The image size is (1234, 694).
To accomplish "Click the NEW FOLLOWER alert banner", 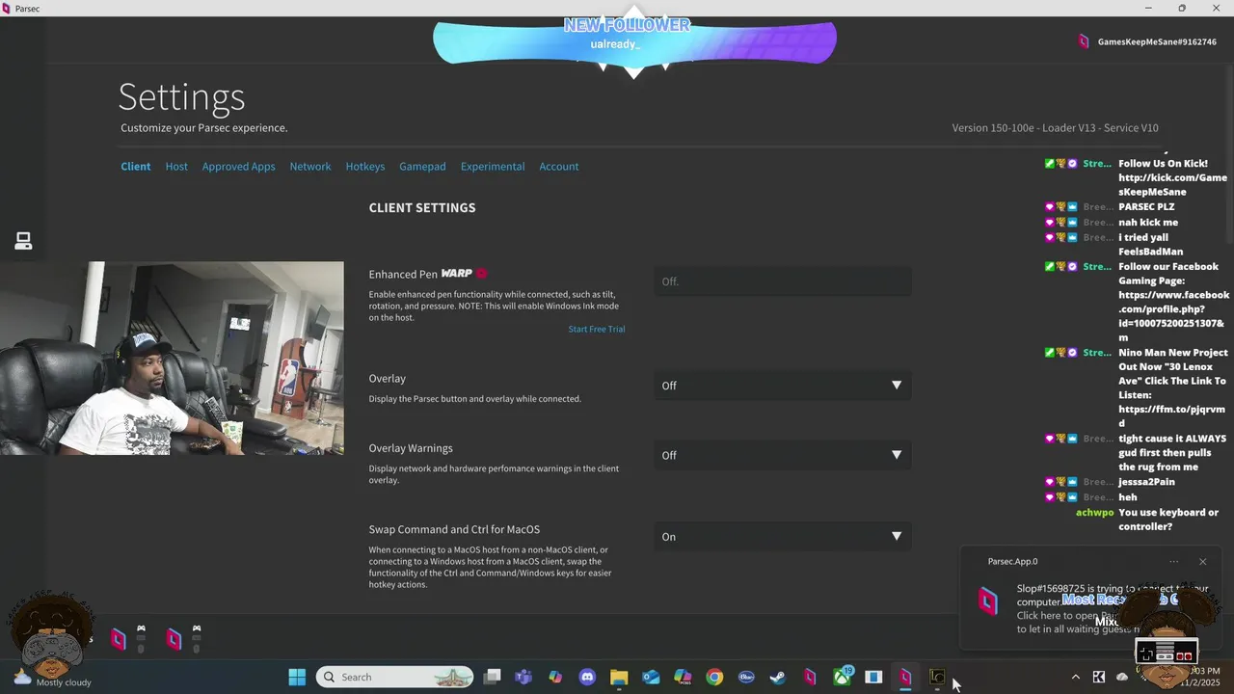I will point(634,43).
